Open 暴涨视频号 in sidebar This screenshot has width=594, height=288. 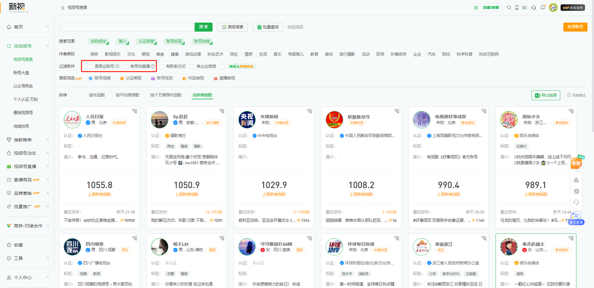click(x=23, y=113)
